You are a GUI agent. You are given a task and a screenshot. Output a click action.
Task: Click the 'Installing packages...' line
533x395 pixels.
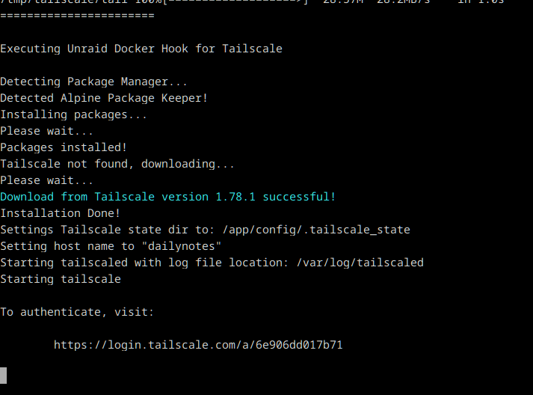(73, 114)
